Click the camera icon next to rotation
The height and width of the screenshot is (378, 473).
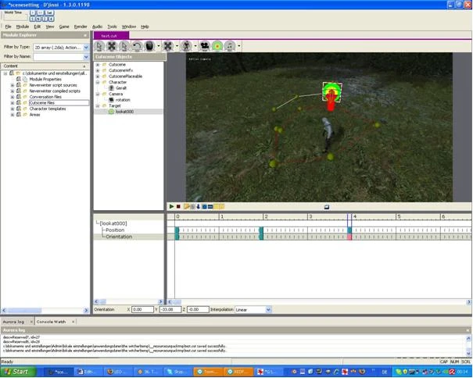pos(111,100)
